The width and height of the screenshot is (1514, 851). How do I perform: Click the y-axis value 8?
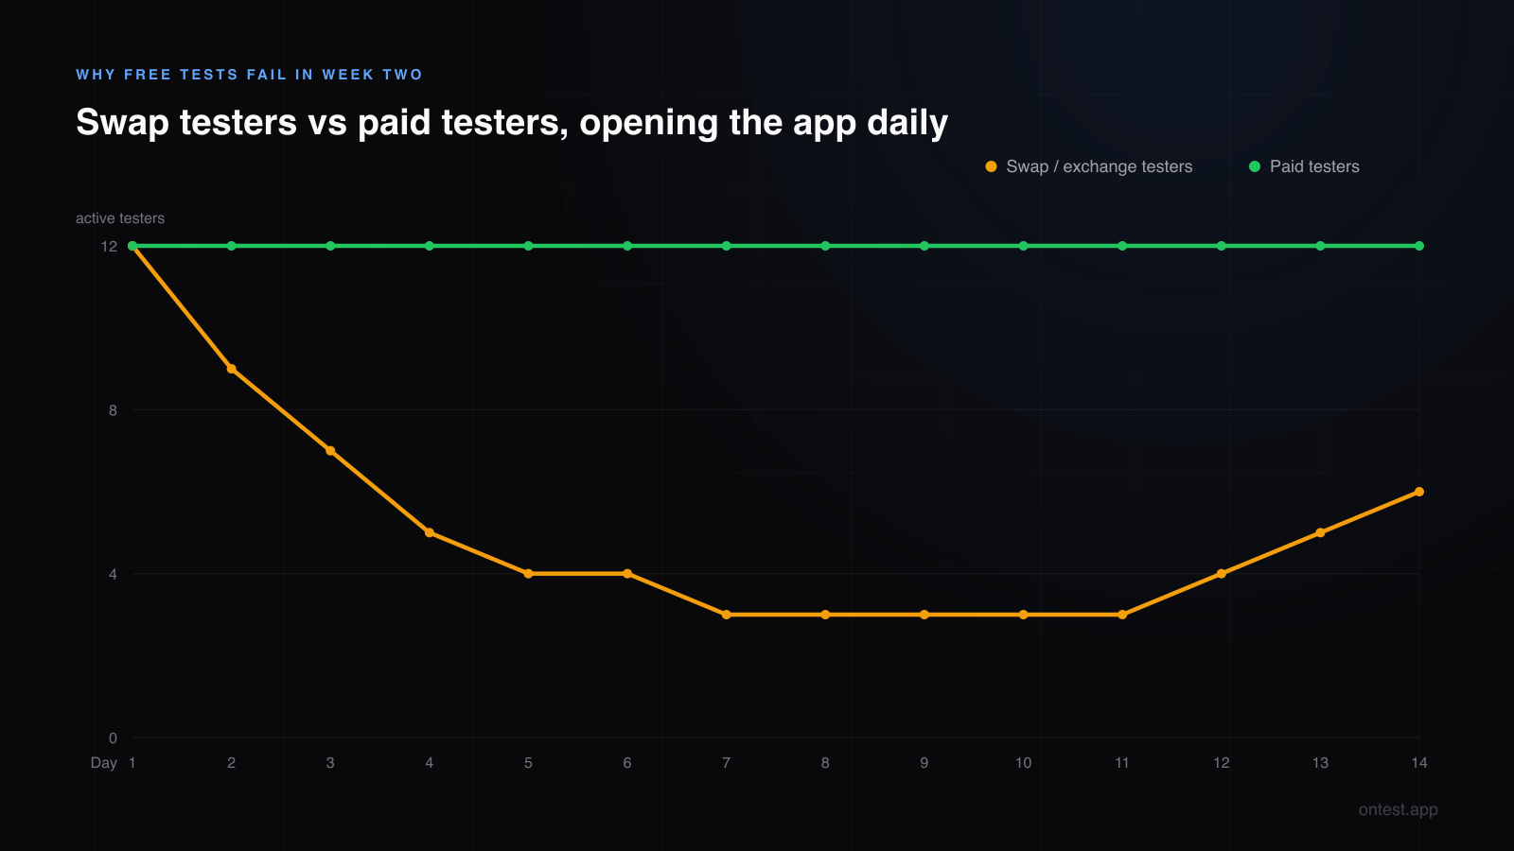113,410
